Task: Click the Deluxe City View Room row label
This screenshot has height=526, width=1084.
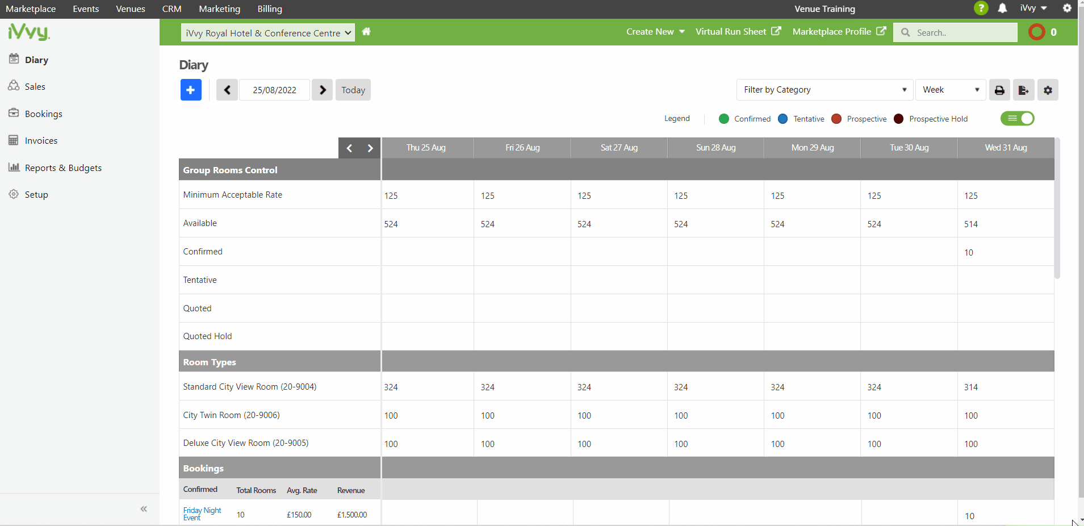Action: 246,443
